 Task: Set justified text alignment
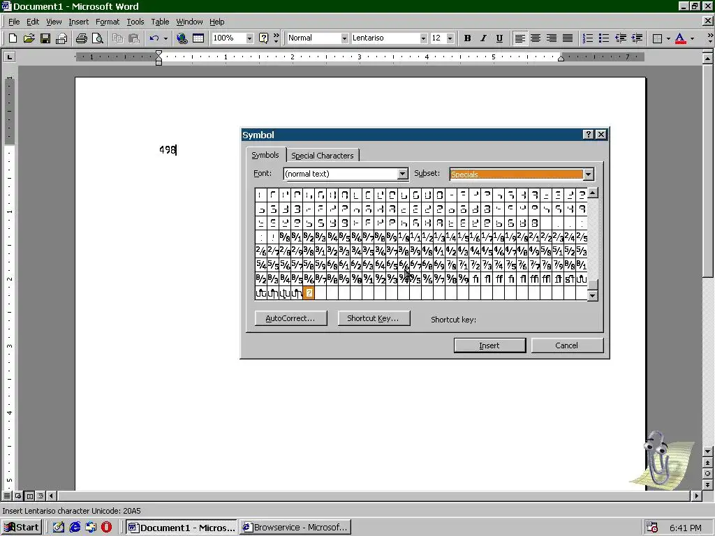click(x=568, y=38)
